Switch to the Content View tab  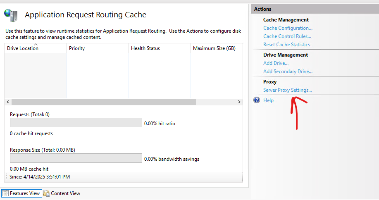click(x=62, y=193)
